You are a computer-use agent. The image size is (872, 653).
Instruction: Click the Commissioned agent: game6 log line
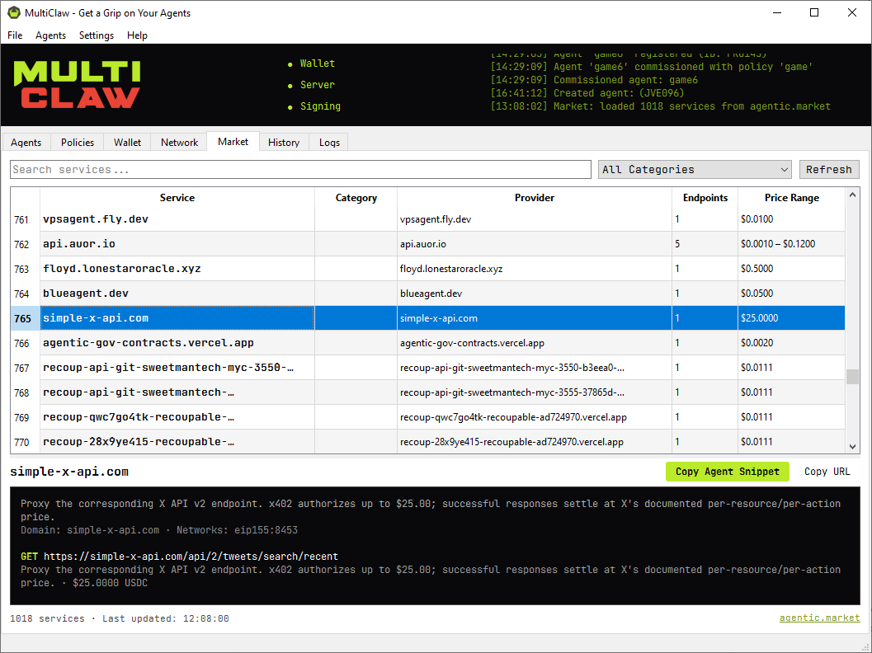pos(594,80)
